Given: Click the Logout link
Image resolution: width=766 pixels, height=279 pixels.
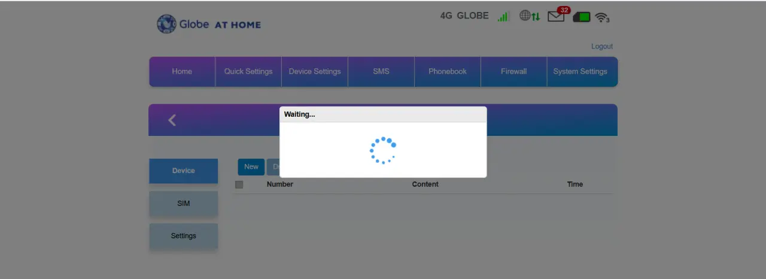Looking at the screenshot, I should point(602,46).
